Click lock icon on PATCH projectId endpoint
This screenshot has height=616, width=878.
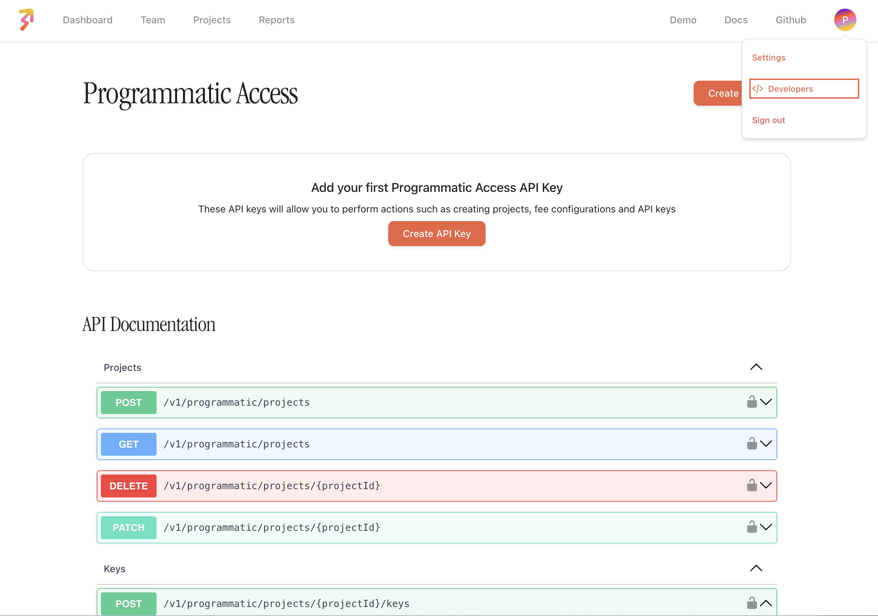(x=751, y=527)
